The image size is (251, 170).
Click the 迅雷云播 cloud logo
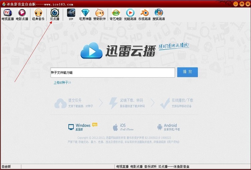(x=91, y=50)
